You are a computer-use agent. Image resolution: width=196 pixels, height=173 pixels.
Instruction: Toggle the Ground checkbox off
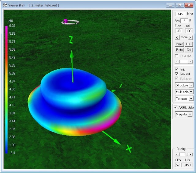click(x=177, y=74)
